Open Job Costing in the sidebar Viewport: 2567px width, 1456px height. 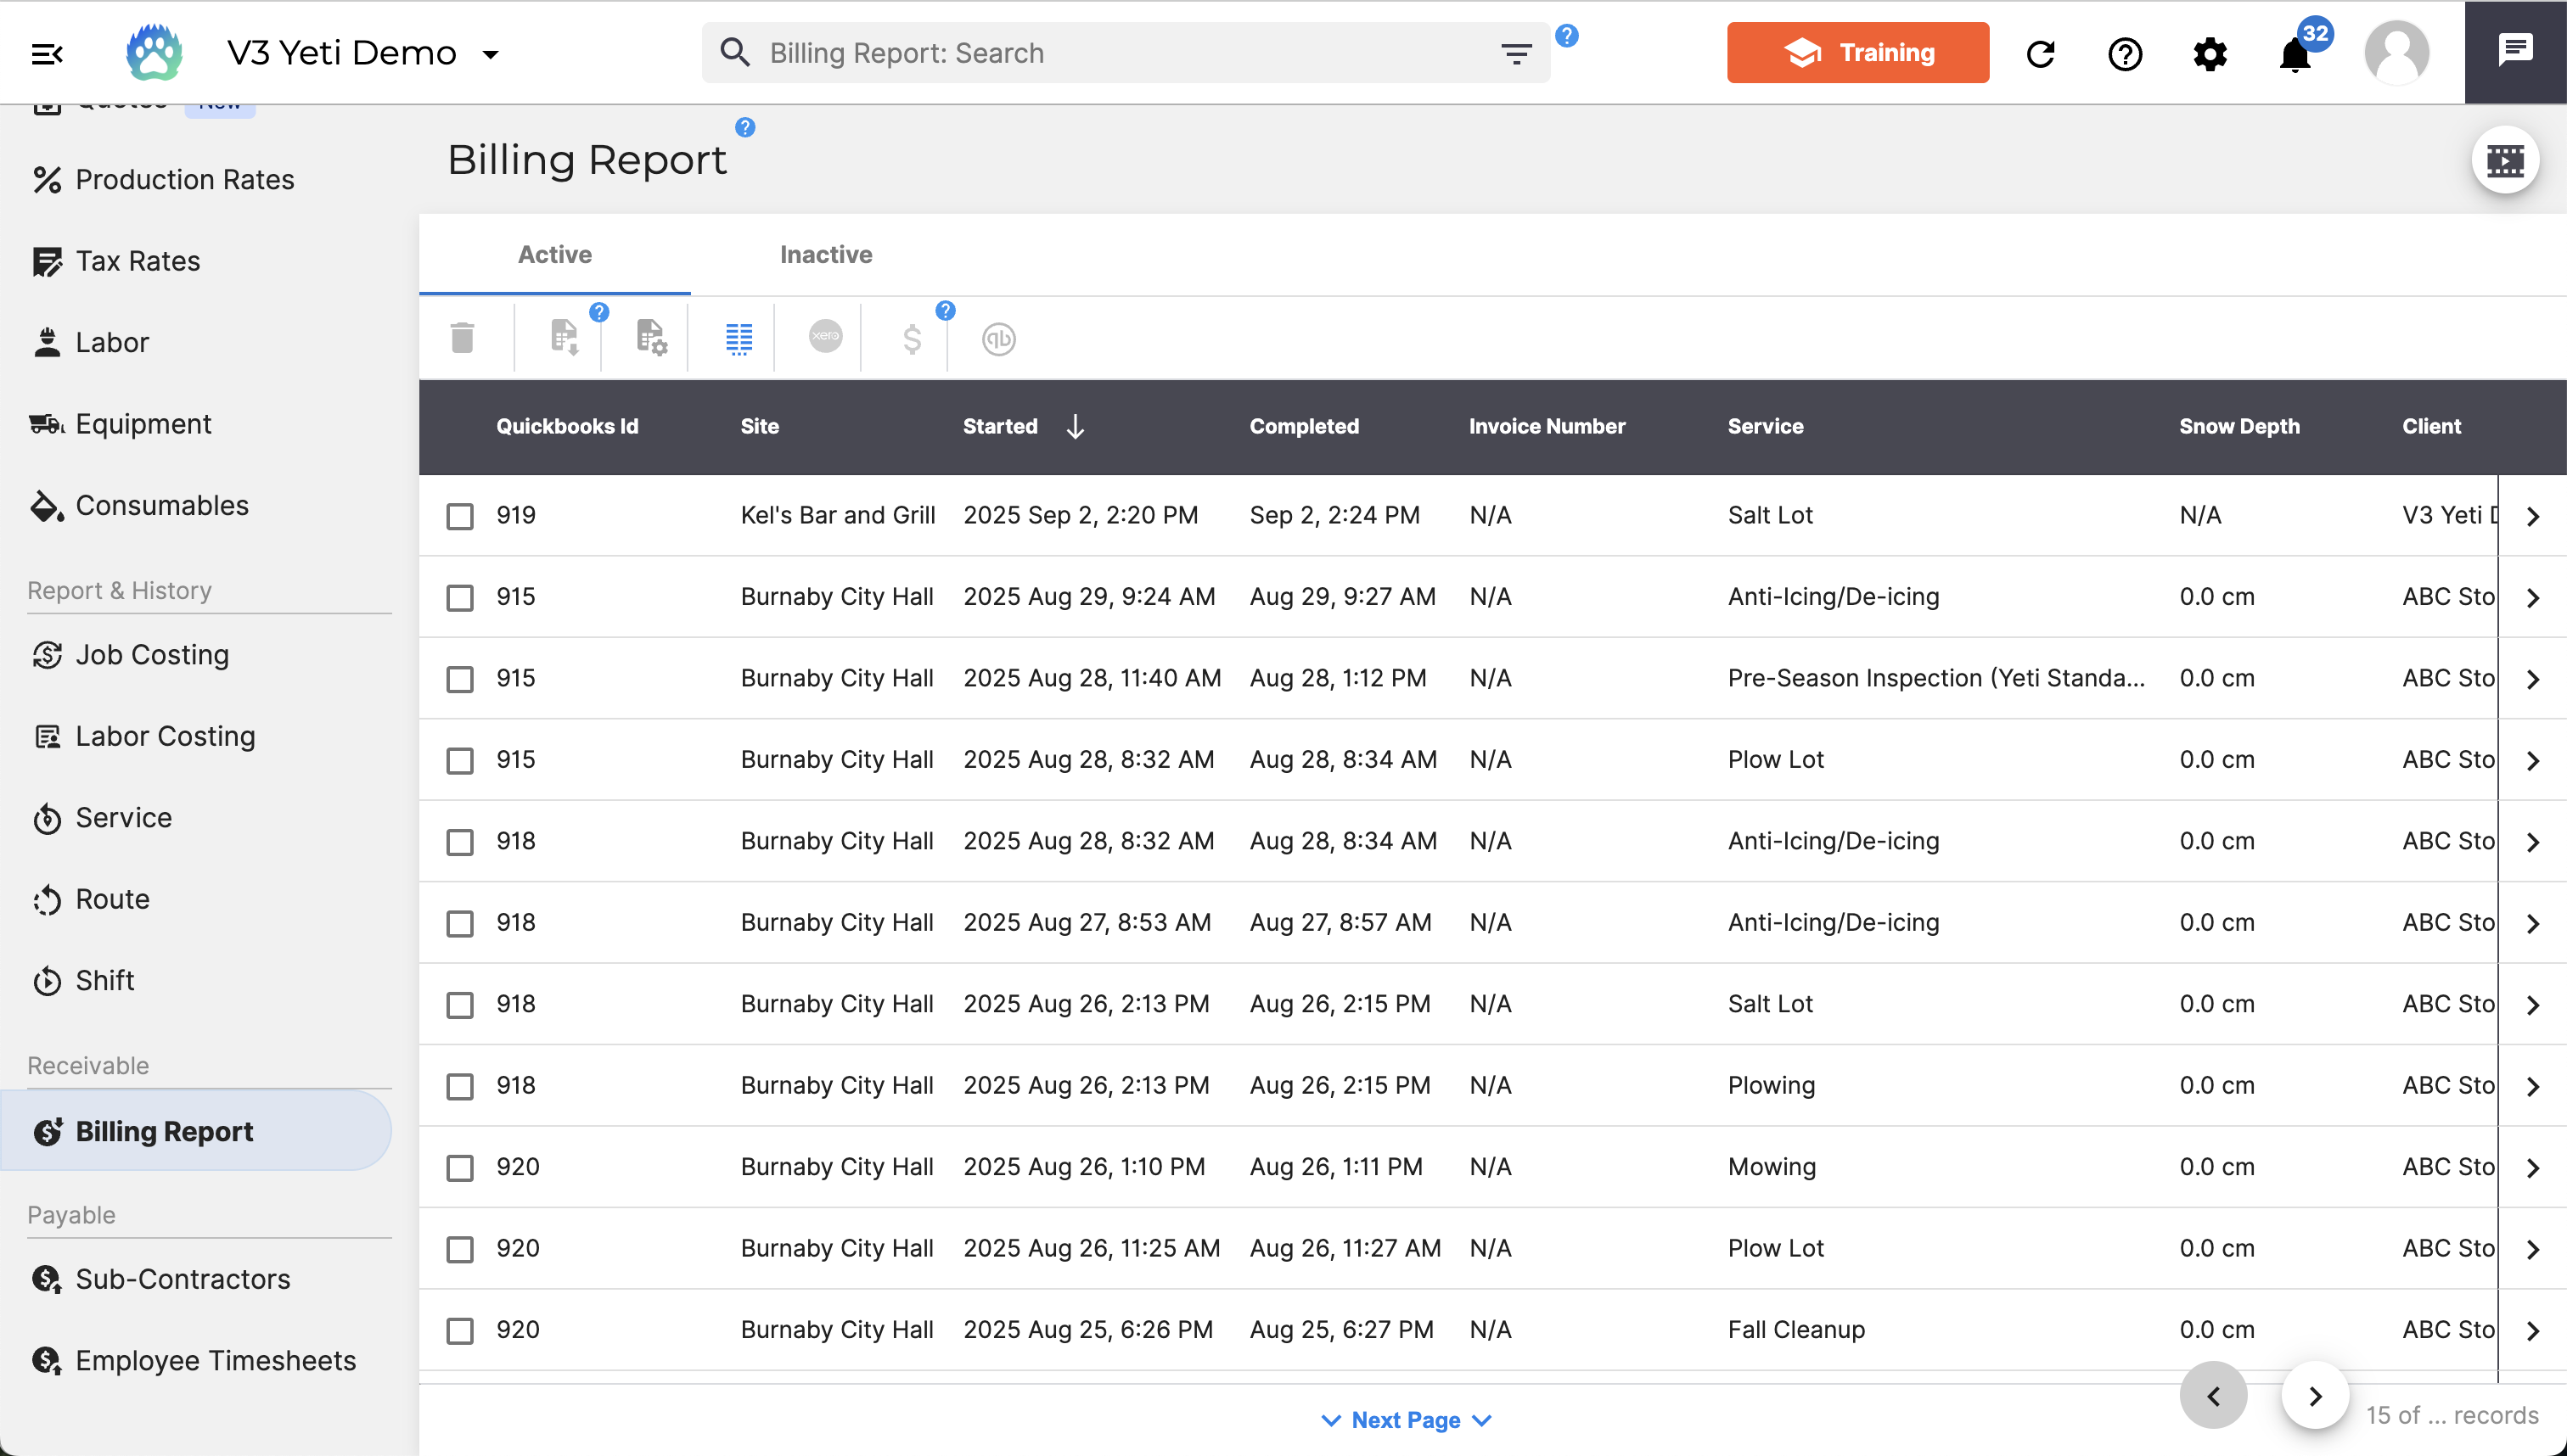[152, 655]
